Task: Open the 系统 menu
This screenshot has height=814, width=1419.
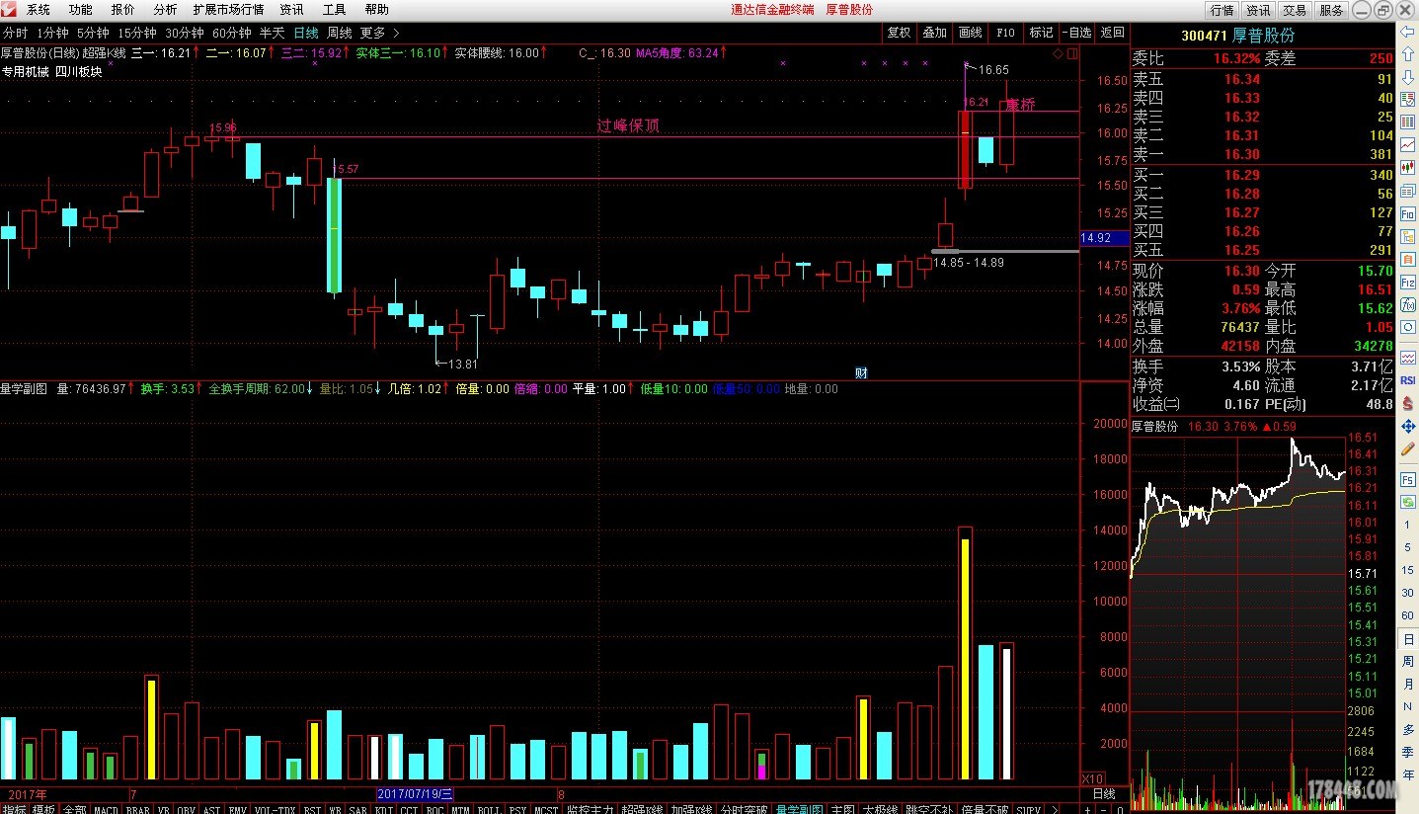Action: (39, 9)
